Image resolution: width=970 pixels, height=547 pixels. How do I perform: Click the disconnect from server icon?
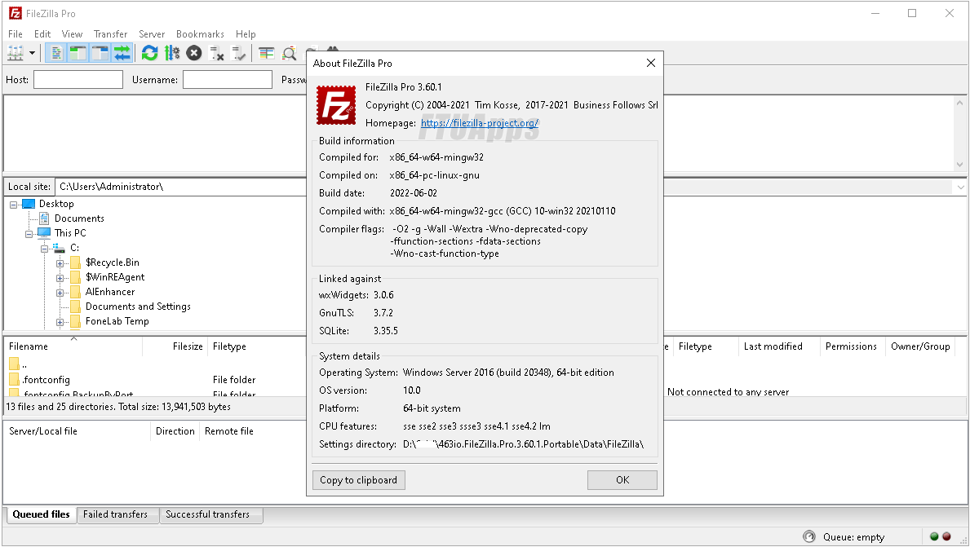click(216, 53)
